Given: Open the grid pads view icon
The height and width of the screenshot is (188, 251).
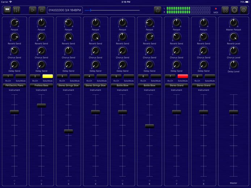Looking at the screenshot, I should [225, 10].
